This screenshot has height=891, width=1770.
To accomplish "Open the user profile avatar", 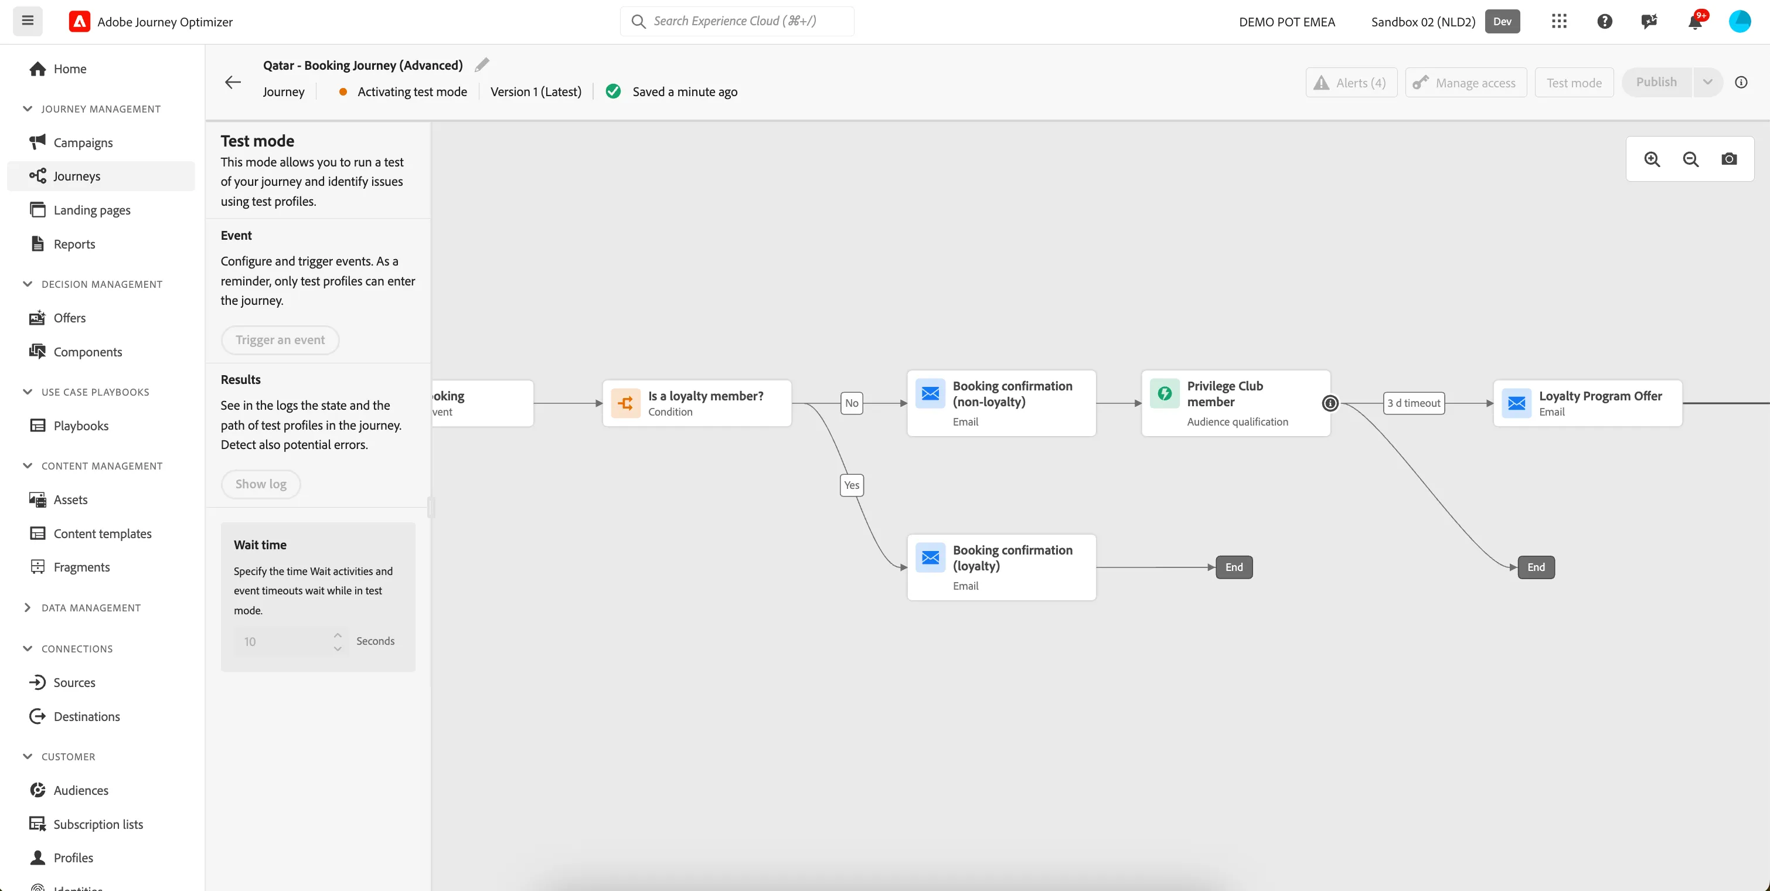I will (1740, 21).
